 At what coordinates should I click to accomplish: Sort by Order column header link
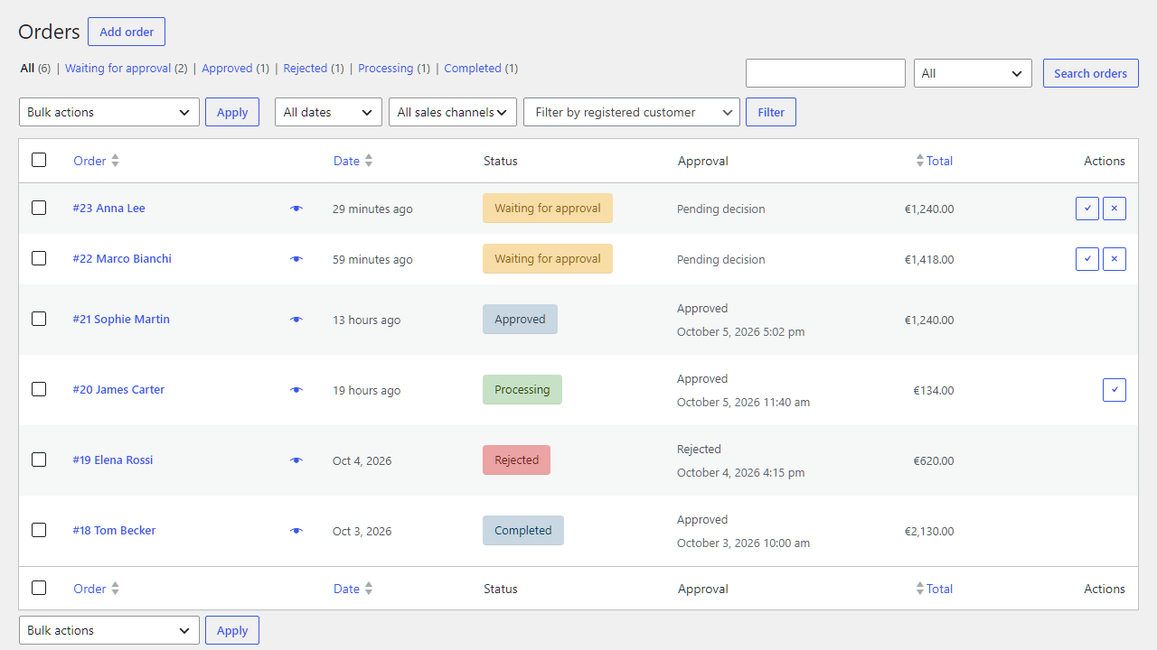(89, 161)
